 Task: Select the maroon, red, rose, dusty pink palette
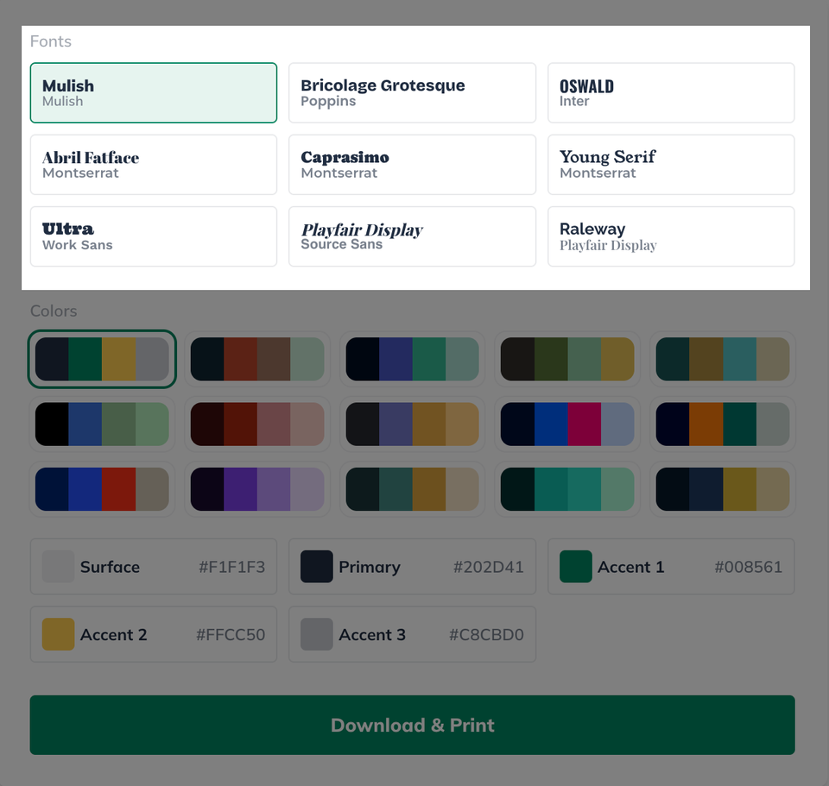257,424
